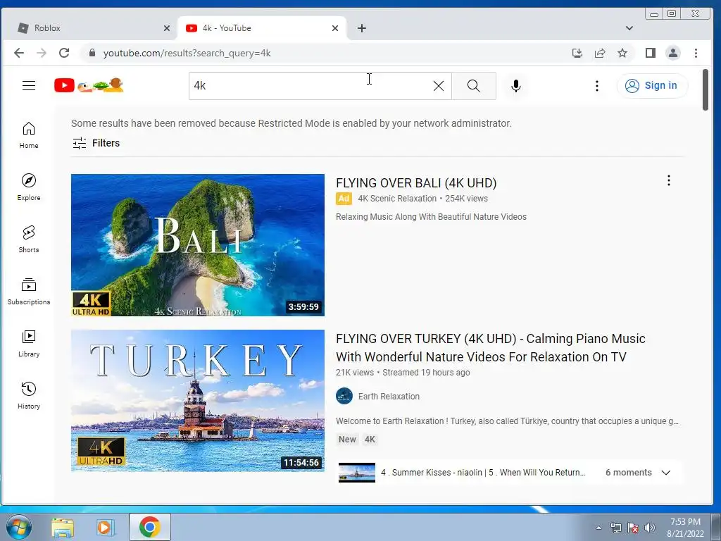Open Windows Explorer from the taskbar

point(63,528)
